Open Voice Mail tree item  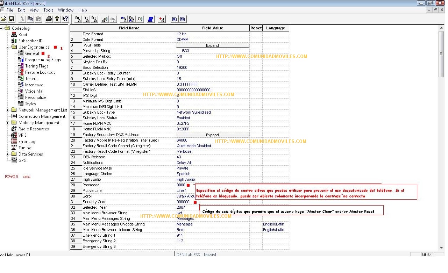point(35,91)
